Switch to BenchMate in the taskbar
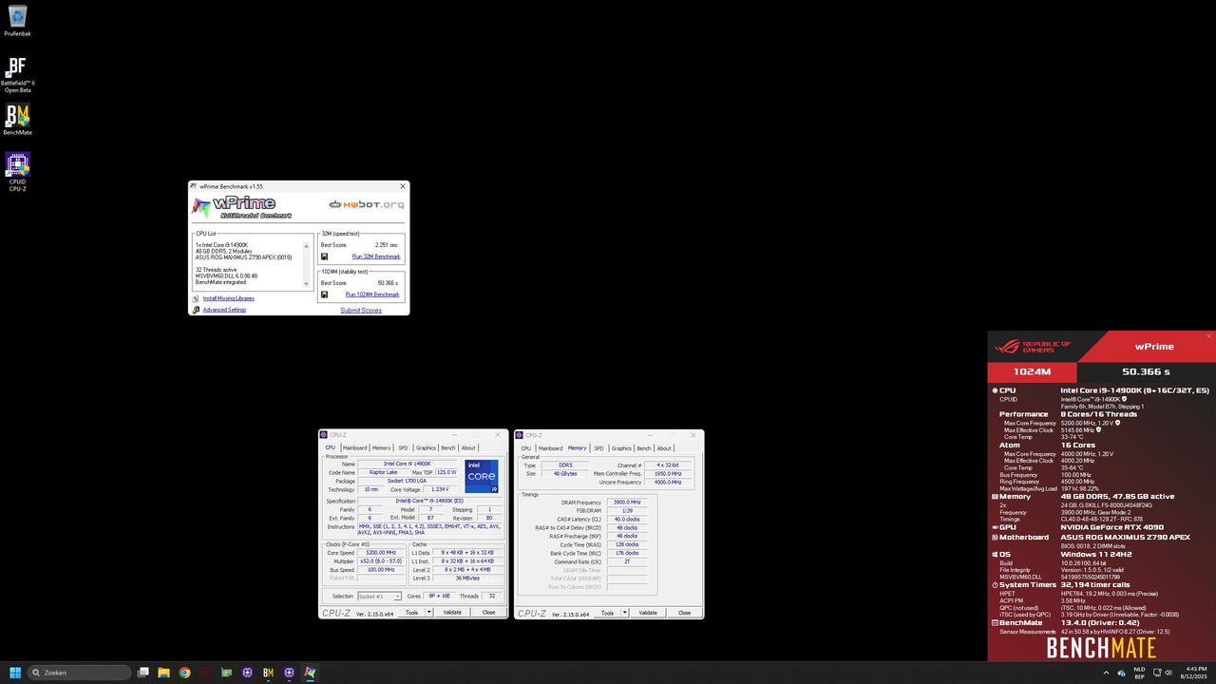The width and height of the screenshot is (1216, 684). 268,673
